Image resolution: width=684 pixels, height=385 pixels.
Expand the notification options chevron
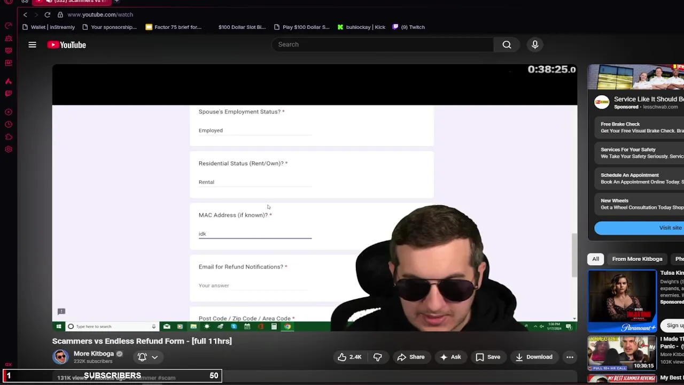pos(154,357)
